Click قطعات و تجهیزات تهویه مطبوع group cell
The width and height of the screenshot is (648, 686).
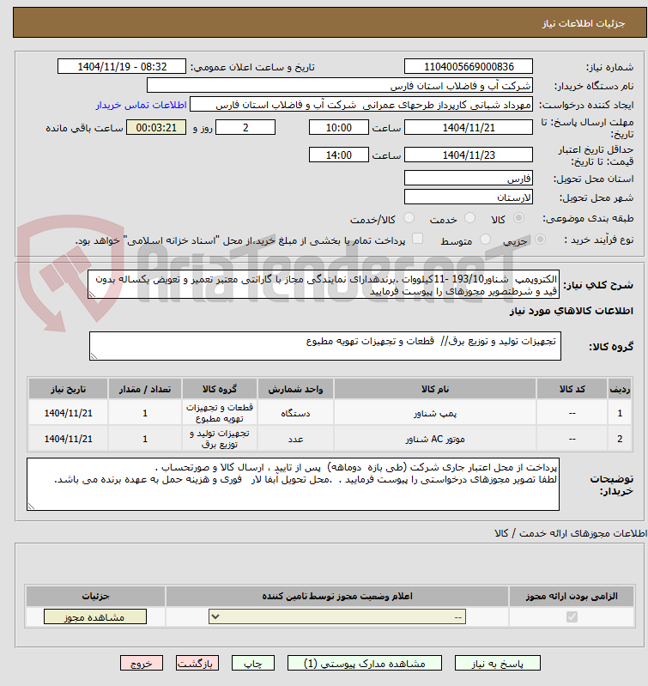(220, 413)
